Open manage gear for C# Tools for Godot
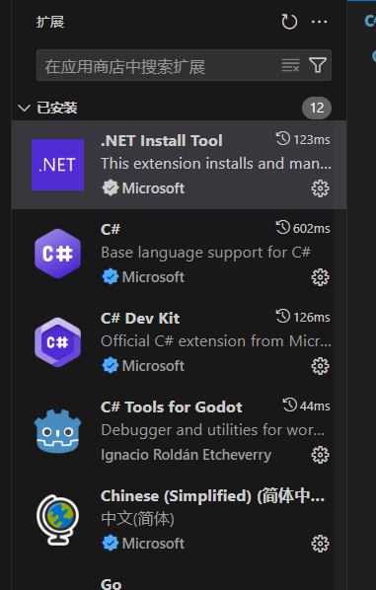 [320, 455]
